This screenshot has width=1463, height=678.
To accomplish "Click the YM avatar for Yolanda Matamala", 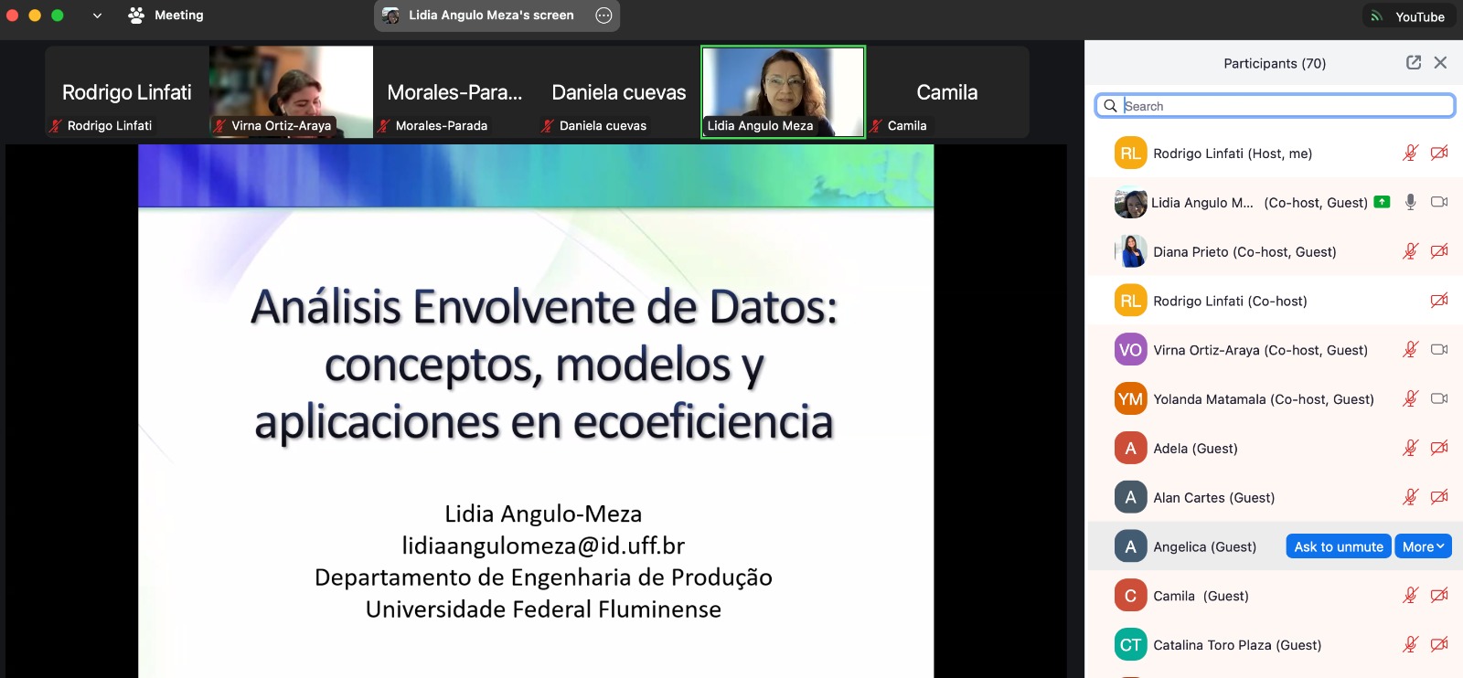I will (1130, 398).
